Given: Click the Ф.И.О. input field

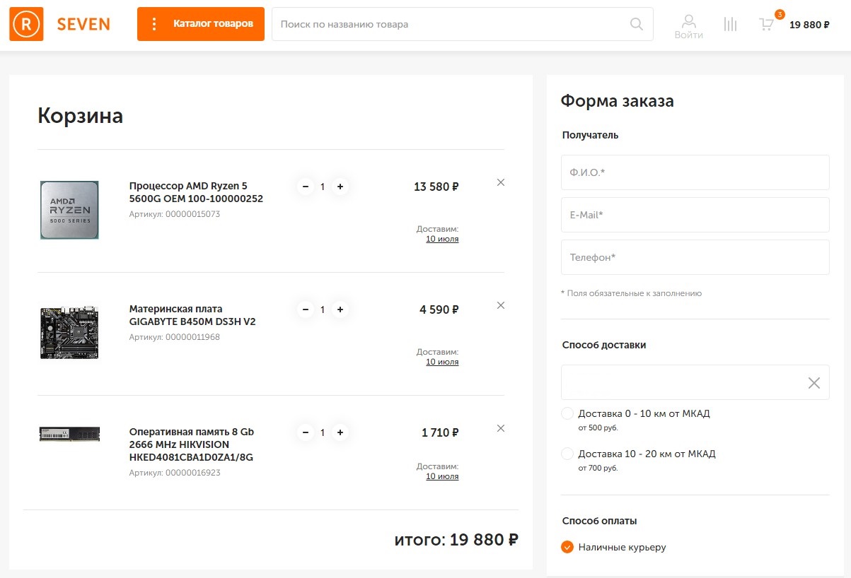Looking at the screenshot, I should click(x=695, y=172).
